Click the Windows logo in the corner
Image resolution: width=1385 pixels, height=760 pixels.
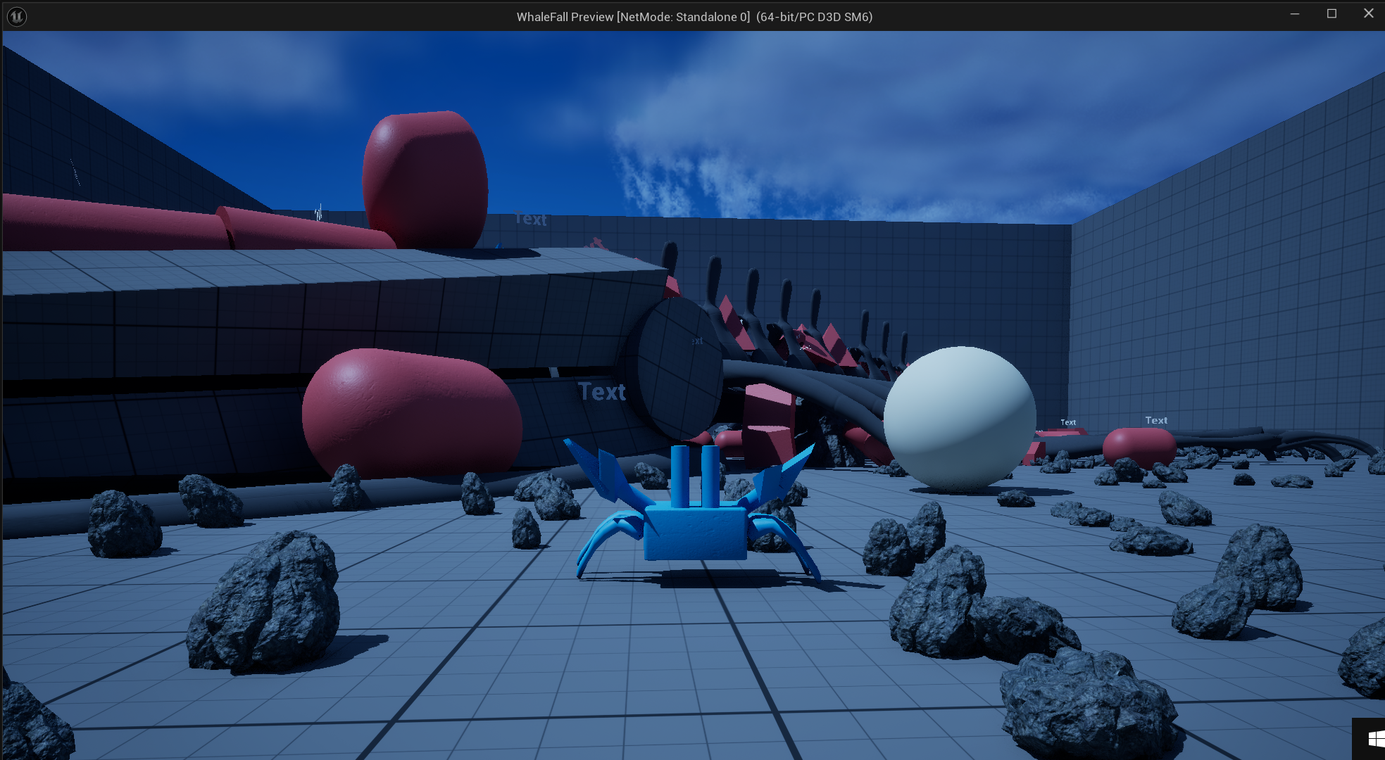[x=1375, y=739]
